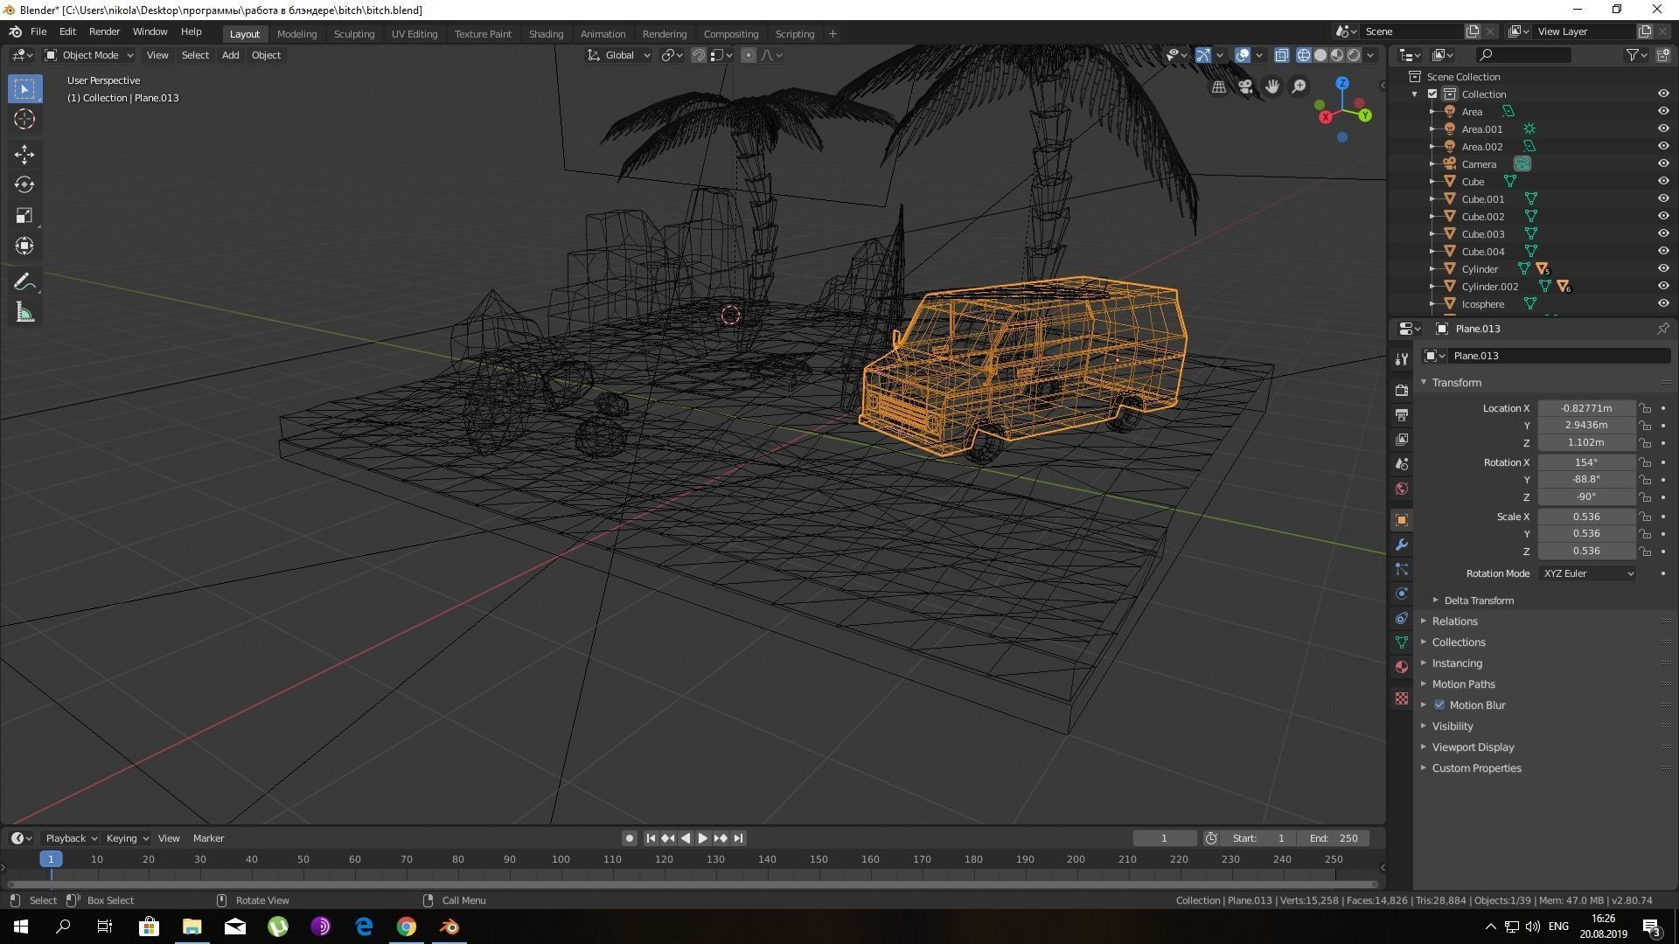Activate the Rotate tool

(x=24, y=184)
